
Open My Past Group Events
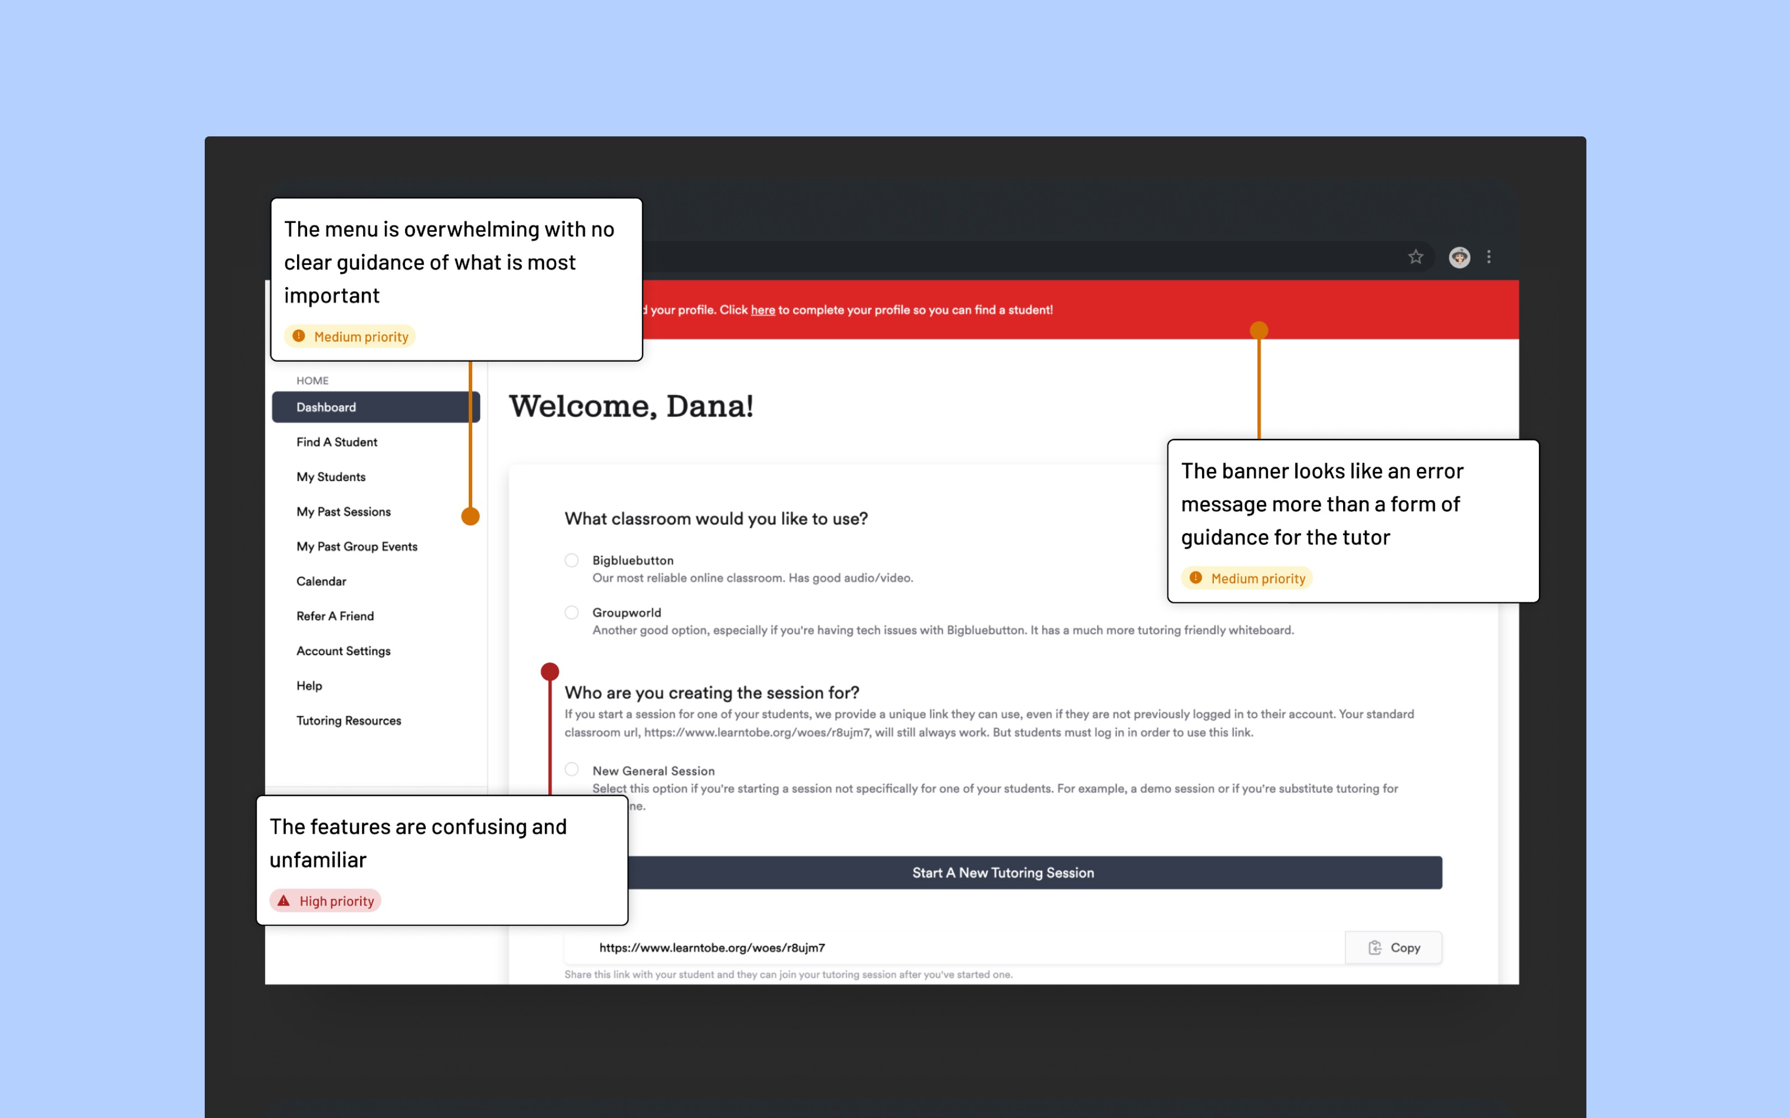point(356,547)
